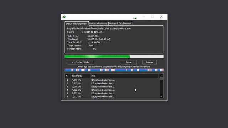Click the blue connections progress strip
Image resolution: width=228 pixels, height=128 pixels.
coord(114,70)
